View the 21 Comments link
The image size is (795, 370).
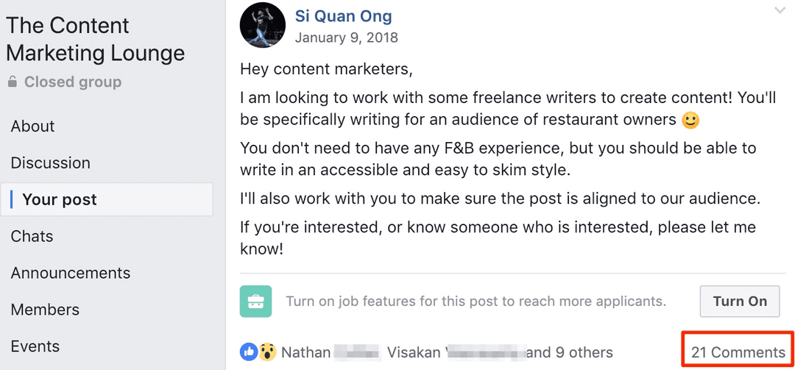click(738, 352)
